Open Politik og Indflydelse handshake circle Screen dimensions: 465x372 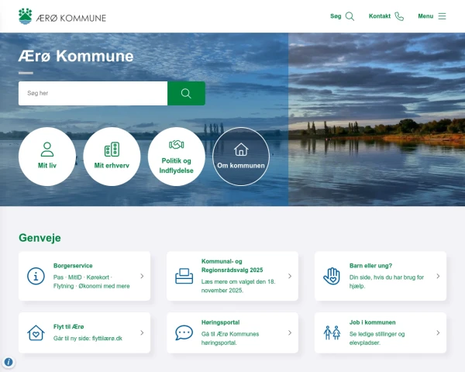(177, 157)
